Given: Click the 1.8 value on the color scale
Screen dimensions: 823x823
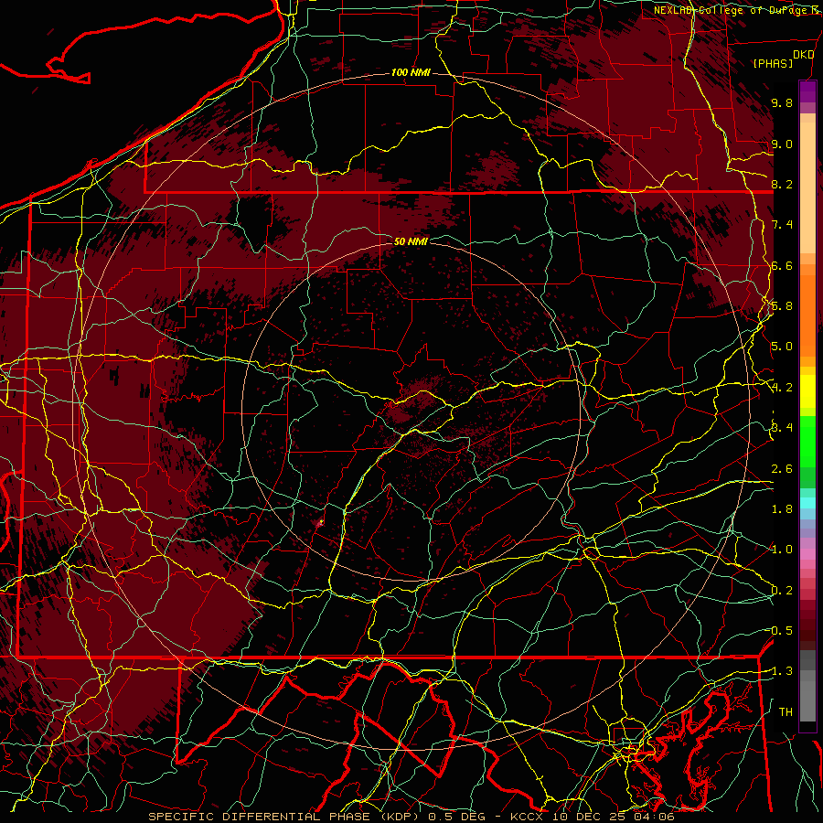Looking at the screenshot, I should coord(782,509).
